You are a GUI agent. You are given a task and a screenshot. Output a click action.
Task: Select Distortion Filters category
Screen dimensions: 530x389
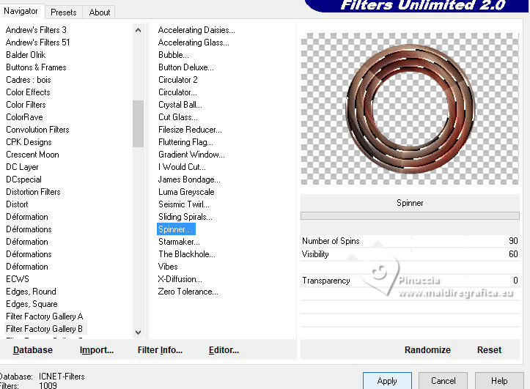(33, 192)
